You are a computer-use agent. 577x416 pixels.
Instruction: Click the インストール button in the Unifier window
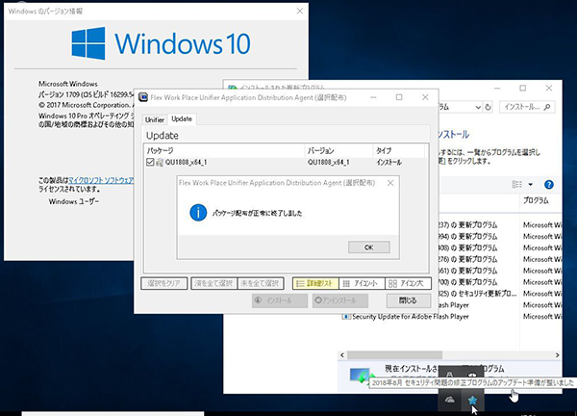tap(280, 300)
